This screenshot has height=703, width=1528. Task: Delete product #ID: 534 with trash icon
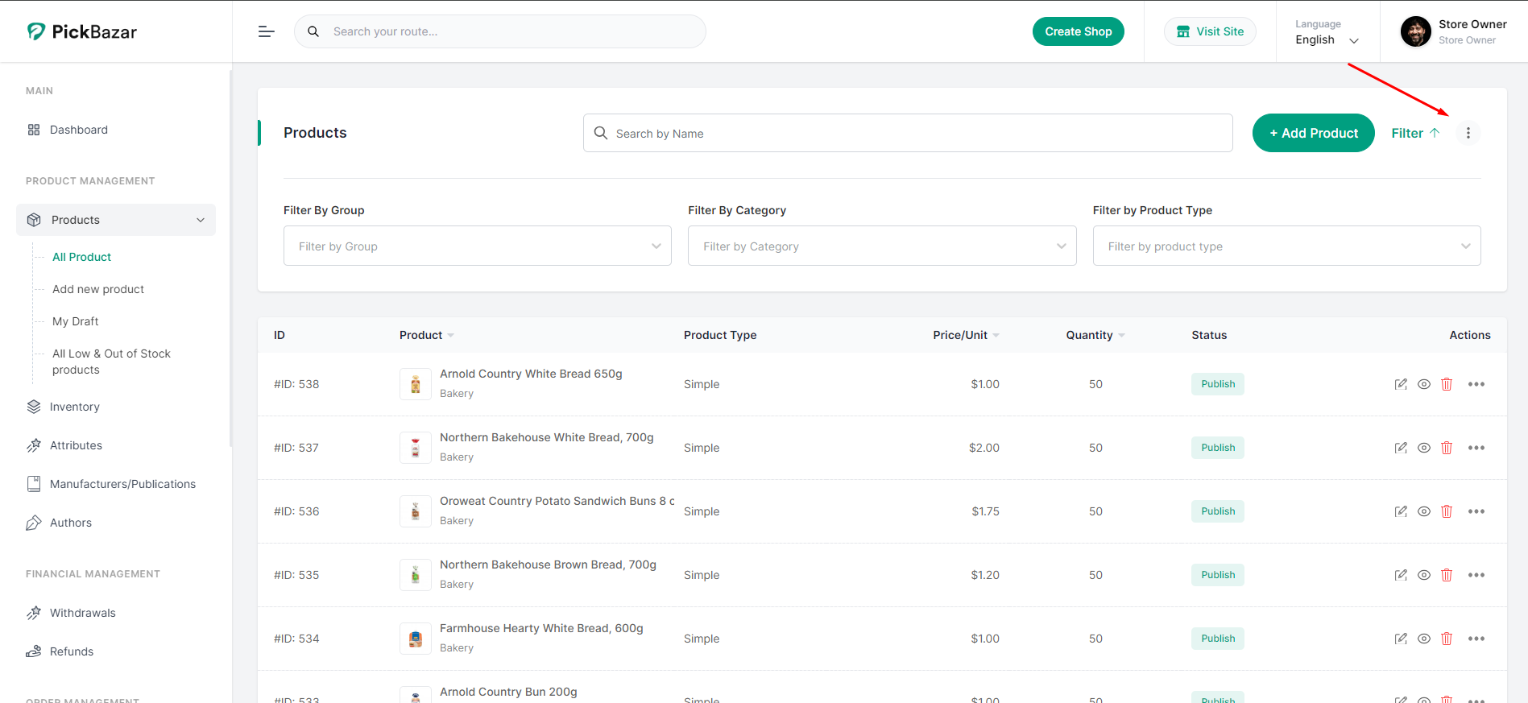(x=1446, y=639)
